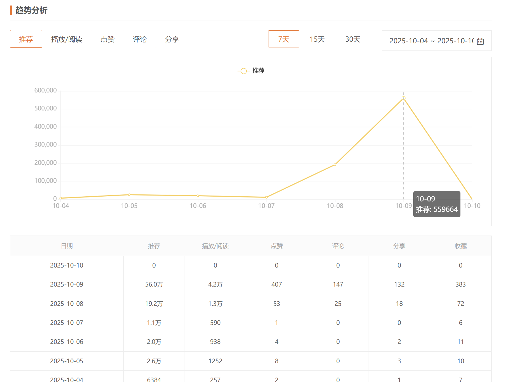Image resolution: width=525 pixels, height=382 pixels.
Task: Click the 147 comments cell
Action: 338,284
